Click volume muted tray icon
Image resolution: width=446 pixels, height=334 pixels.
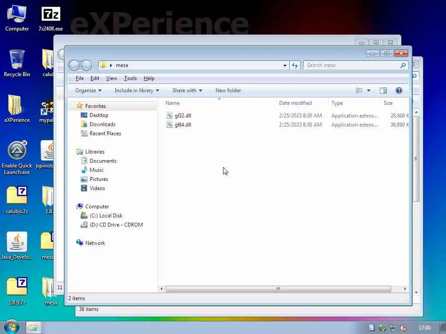pos(403,328)
